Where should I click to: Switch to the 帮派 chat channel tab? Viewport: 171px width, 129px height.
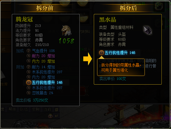[x=12, y=109]
